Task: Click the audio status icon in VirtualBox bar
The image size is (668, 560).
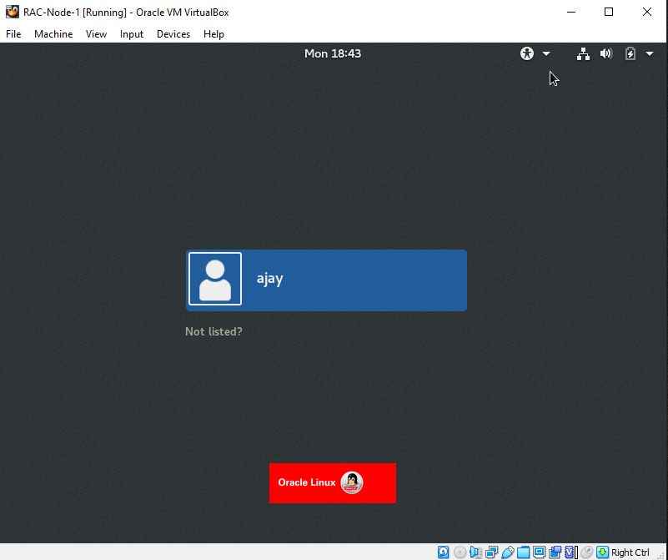Action: pos(475,552)
